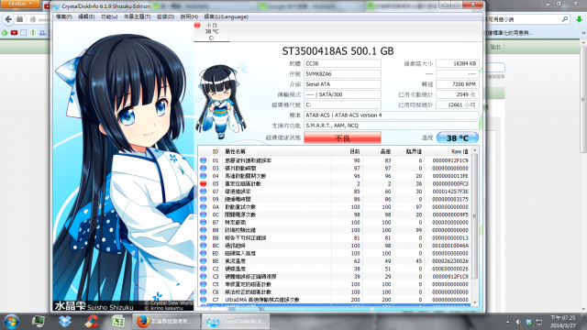Click blue status icon of attribute 0A
The width and height of the screenshot is (587, 330).
tap(204, 207)
